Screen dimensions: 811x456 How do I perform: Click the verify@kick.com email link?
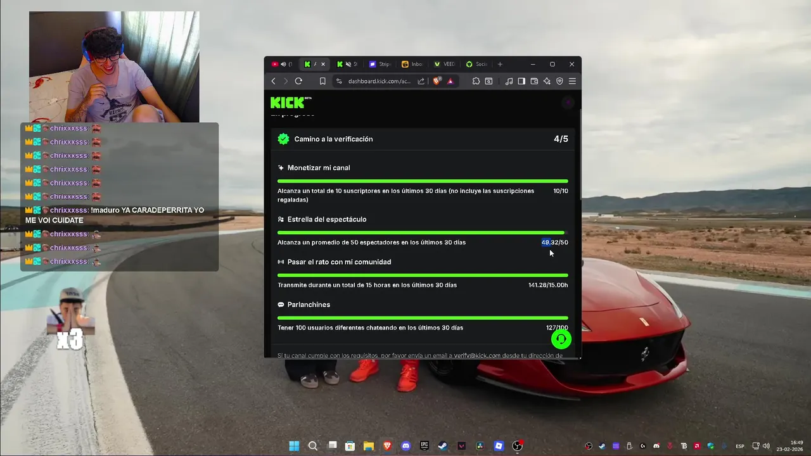pos(477,355)
